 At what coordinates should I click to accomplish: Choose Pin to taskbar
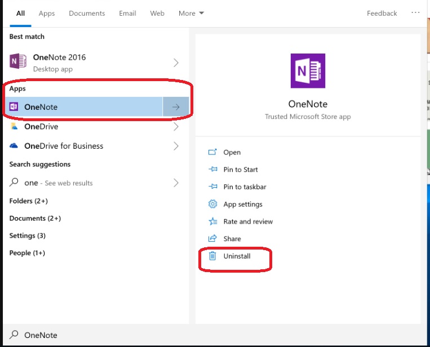pos(245,186)
